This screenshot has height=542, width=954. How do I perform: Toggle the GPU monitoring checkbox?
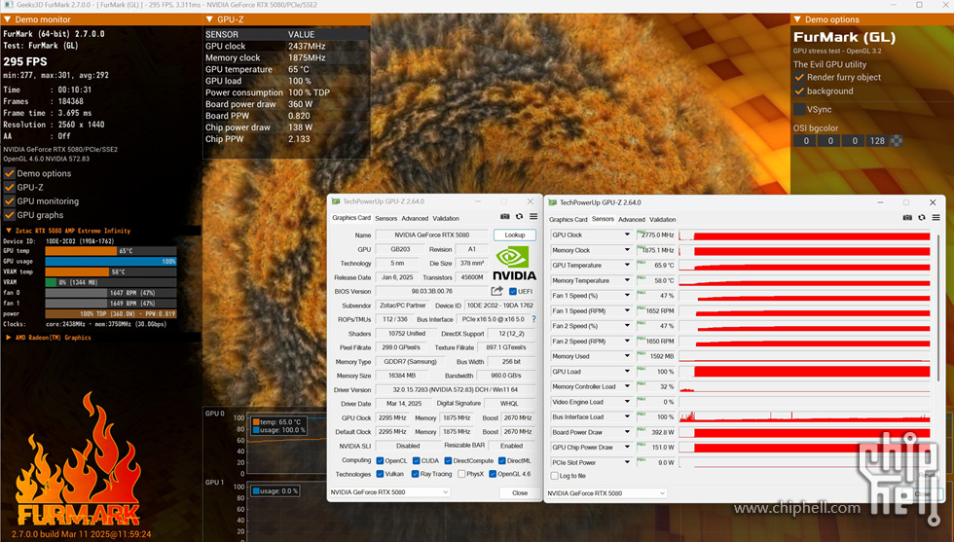point(9,201)
